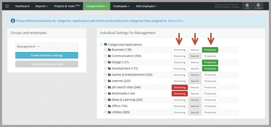271x127 pixels.
Task: Open the Management group dropdown
Action: (x=47, y=46)
